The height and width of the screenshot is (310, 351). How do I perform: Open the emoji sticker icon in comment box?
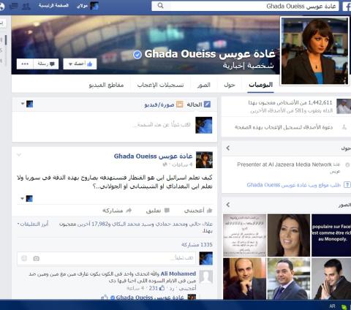[24, 258]
